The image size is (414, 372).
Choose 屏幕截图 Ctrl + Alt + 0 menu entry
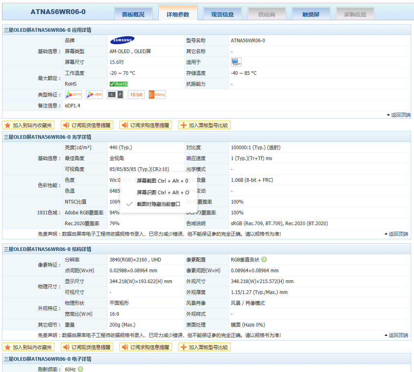pos(159,181)
